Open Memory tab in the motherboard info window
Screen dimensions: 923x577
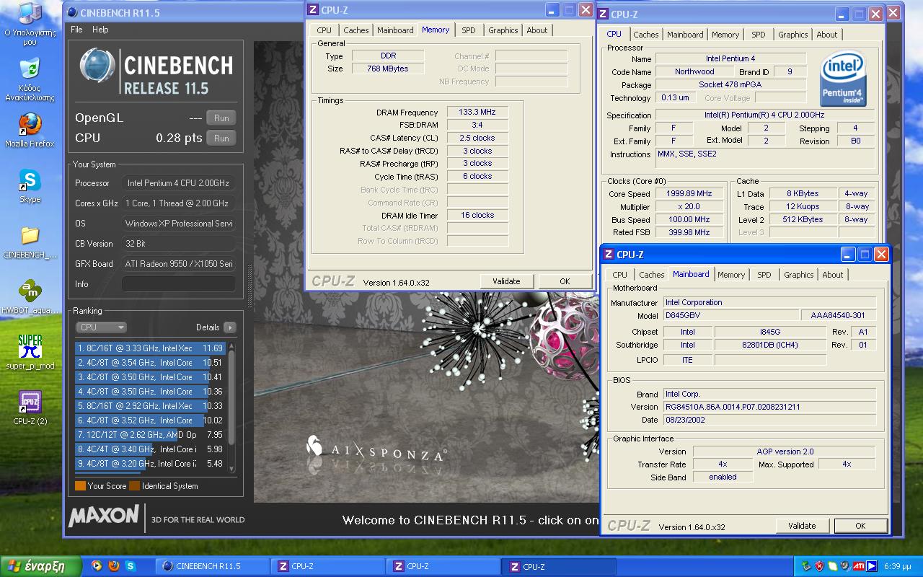731,275
